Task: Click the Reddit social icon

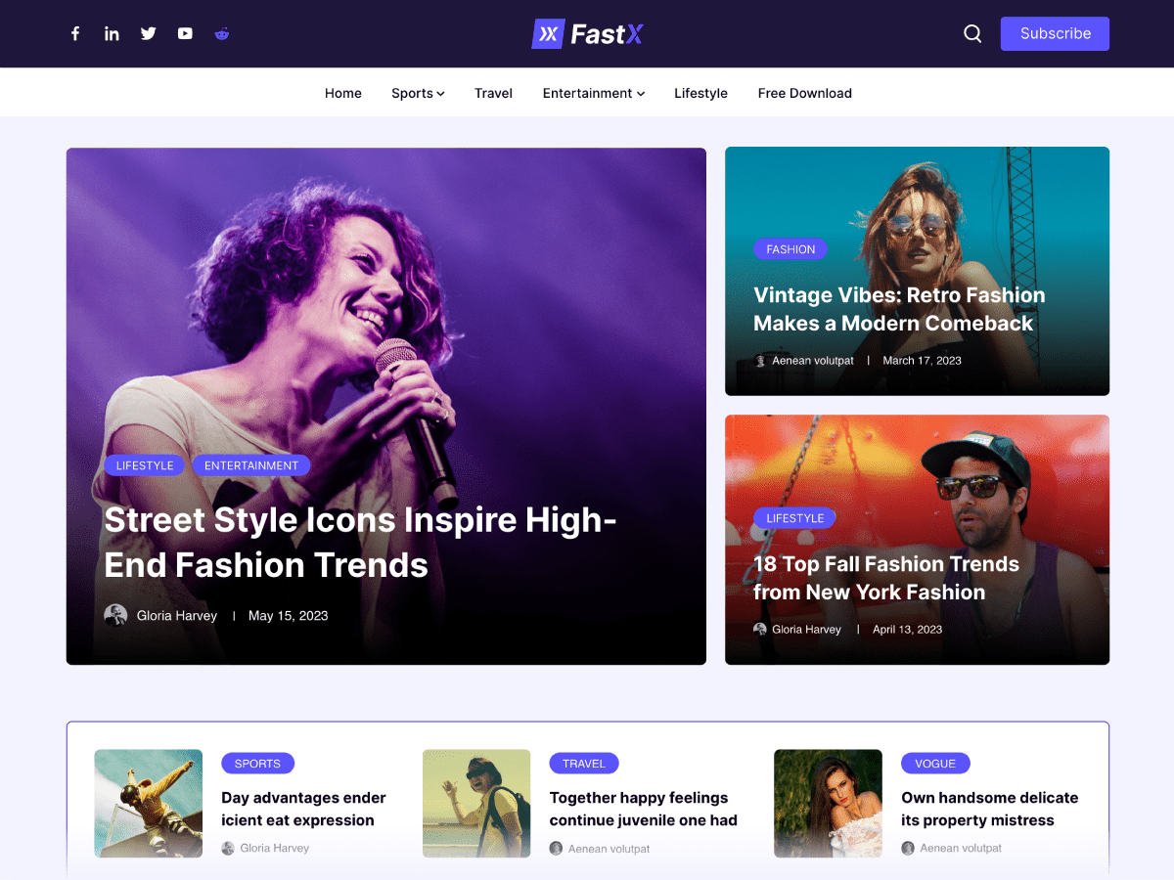Action: 221,33
